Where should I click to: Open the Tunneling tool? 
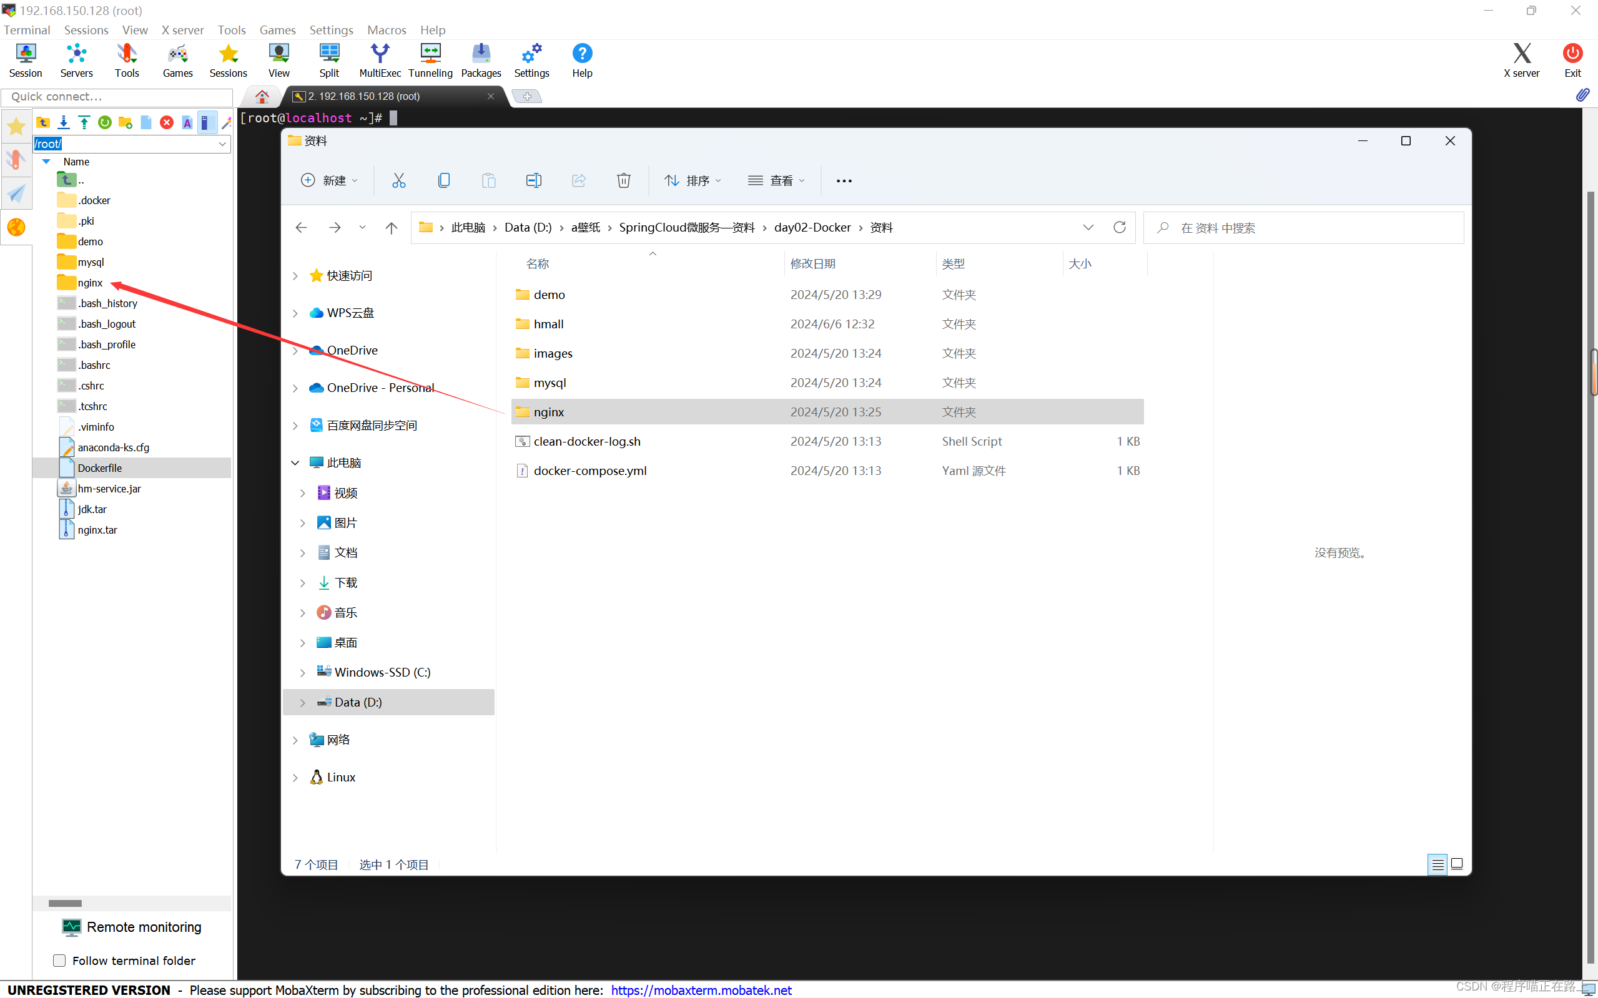430,60
